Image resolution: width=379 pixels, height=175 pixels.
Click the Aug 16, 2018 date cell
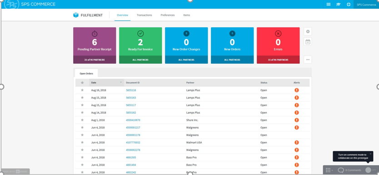pos(99,90)
